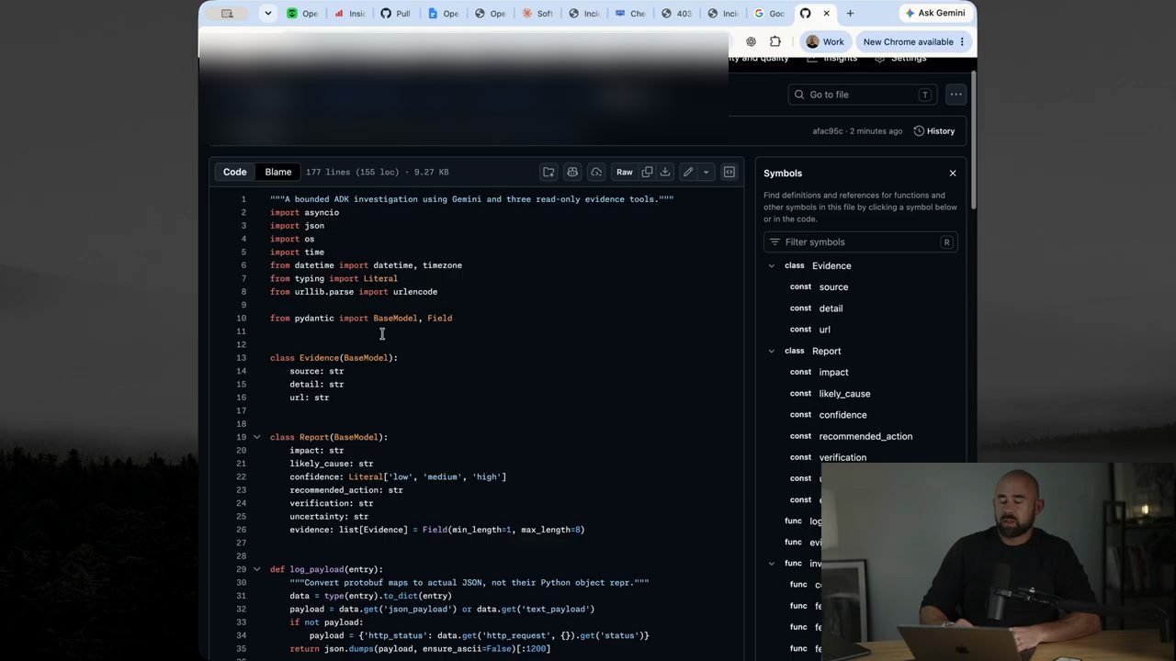The image size is (1176, 661).
Task: Click line number 13 in code
Action: 242,358
